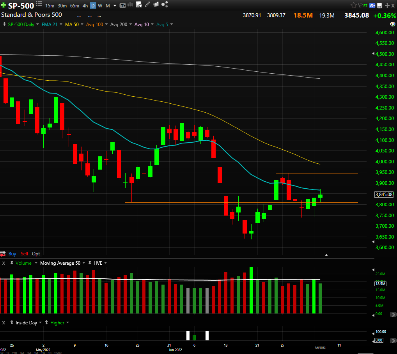Open the chart templates folder icon
This screenshot has width=397, height=354.
pyautogui.click(x=156, y=4)
